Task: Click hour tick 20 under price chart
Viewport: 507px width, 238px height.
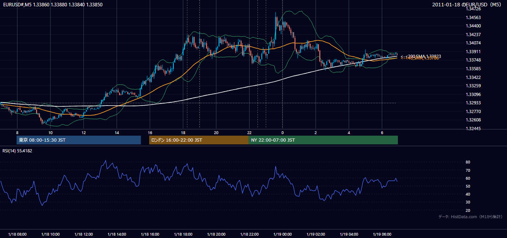Action: [216, 132]
